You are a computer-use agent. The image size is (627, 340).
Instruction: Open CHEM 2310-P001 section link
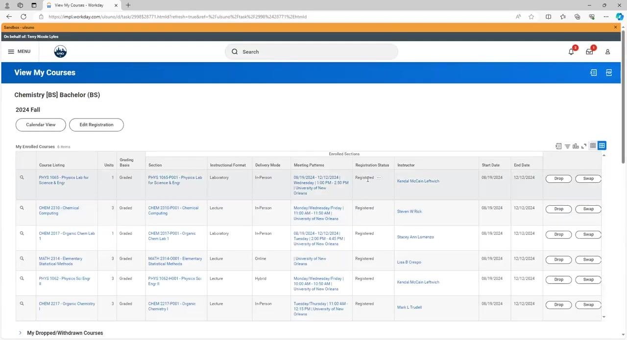pos(173,211)
